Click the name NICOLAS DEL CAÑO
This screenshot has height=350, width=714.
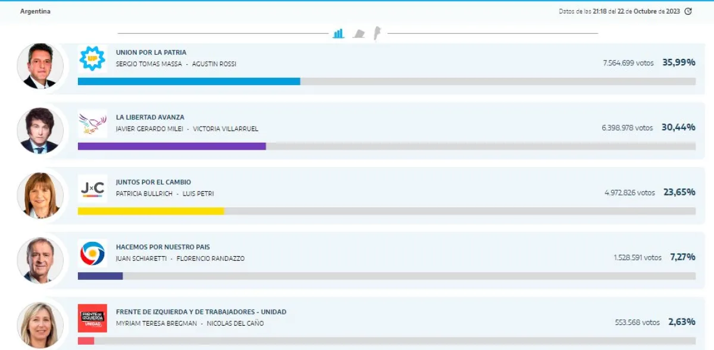pos(236,323)
